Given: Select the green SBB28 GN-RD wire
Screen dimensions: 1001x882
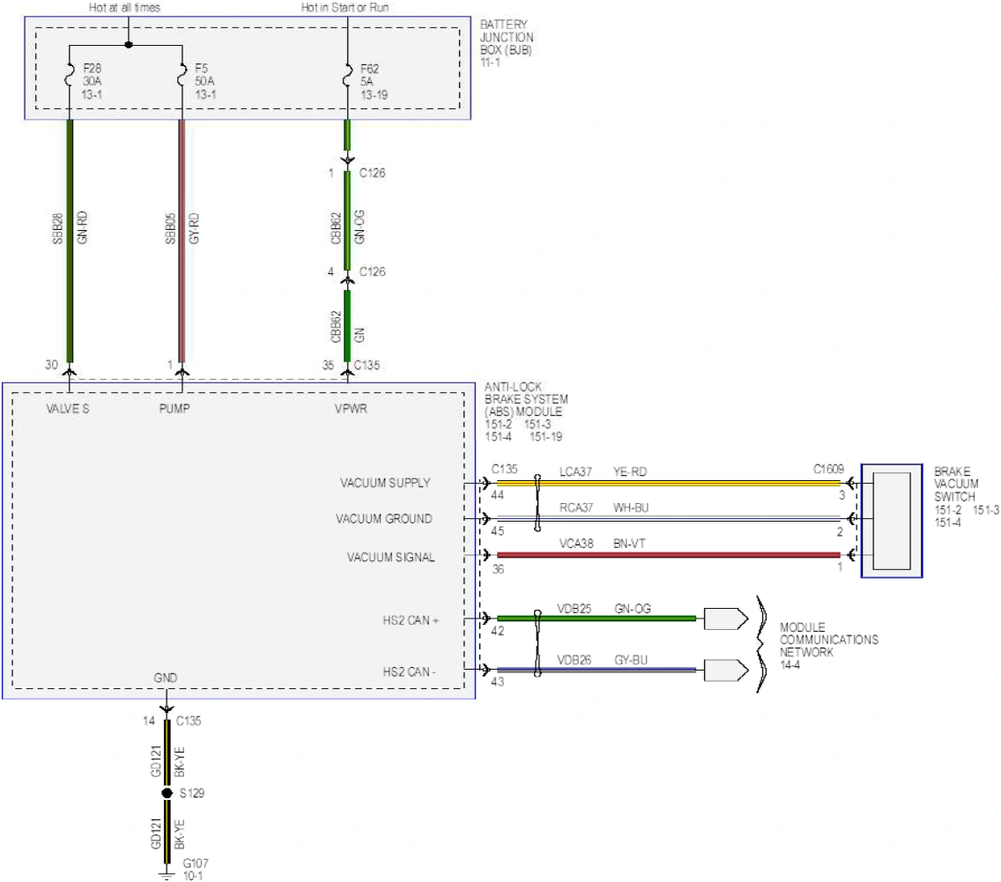Looking at the screenshot, I should pyautogui.click(x=70, y=241).
